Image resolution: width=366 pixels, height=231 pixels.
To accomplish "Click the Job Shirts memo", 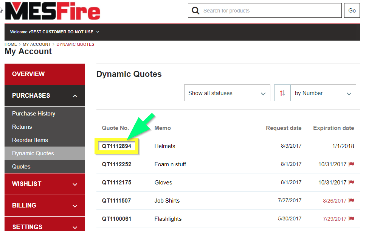I will pos(167,201).
